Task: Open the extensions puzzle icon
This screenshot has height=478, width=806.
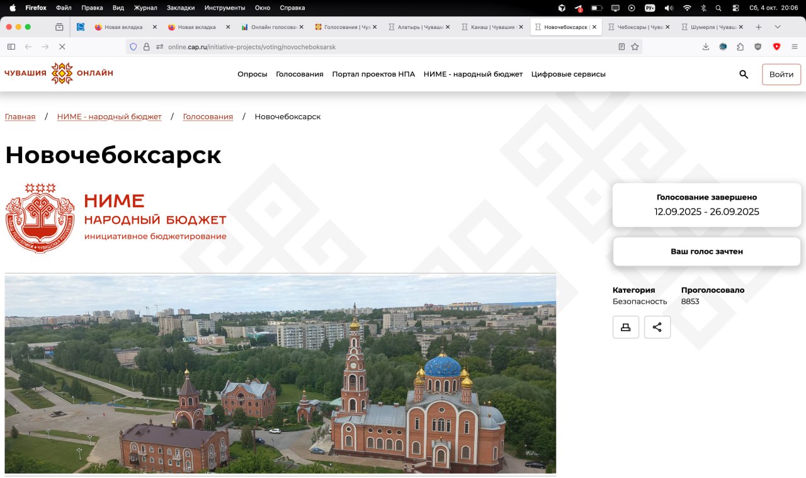Action: coord(741,47)
